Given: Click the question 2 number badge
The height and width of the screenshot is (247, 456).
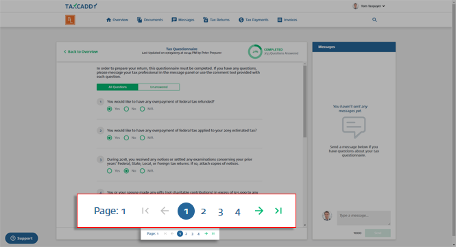Looking at the screenshot, I should pos(100,131).
